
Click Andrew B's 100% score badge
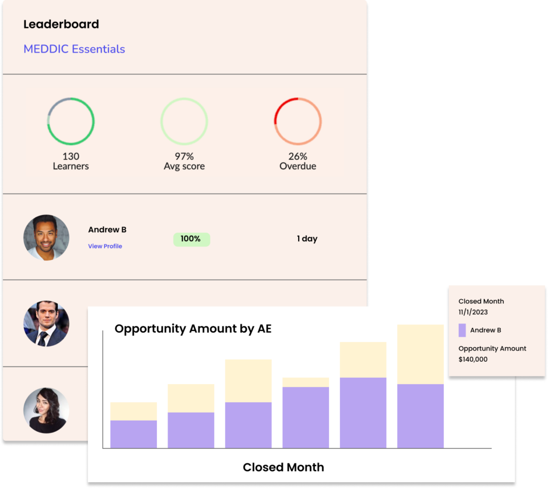point(192,239)
